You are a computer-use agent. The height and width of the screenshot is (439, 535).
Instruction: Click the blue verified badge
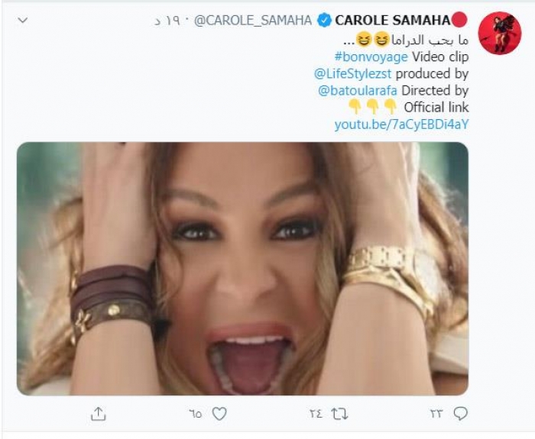[324, 21]
